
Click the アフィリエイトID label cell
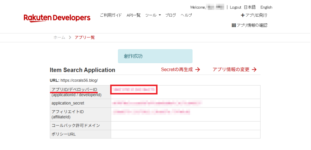80,114
